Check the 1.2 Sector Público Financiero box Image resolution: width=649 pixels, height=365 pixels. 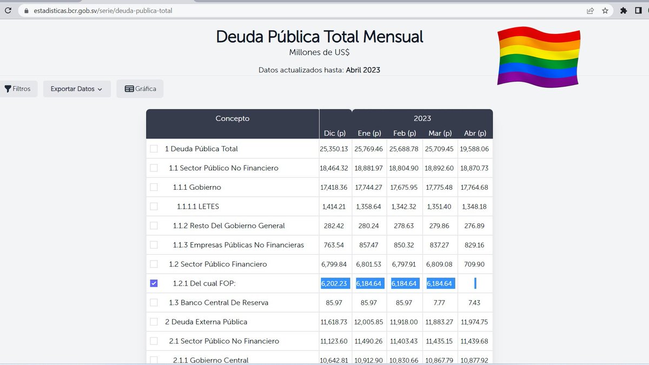(154, 264)
